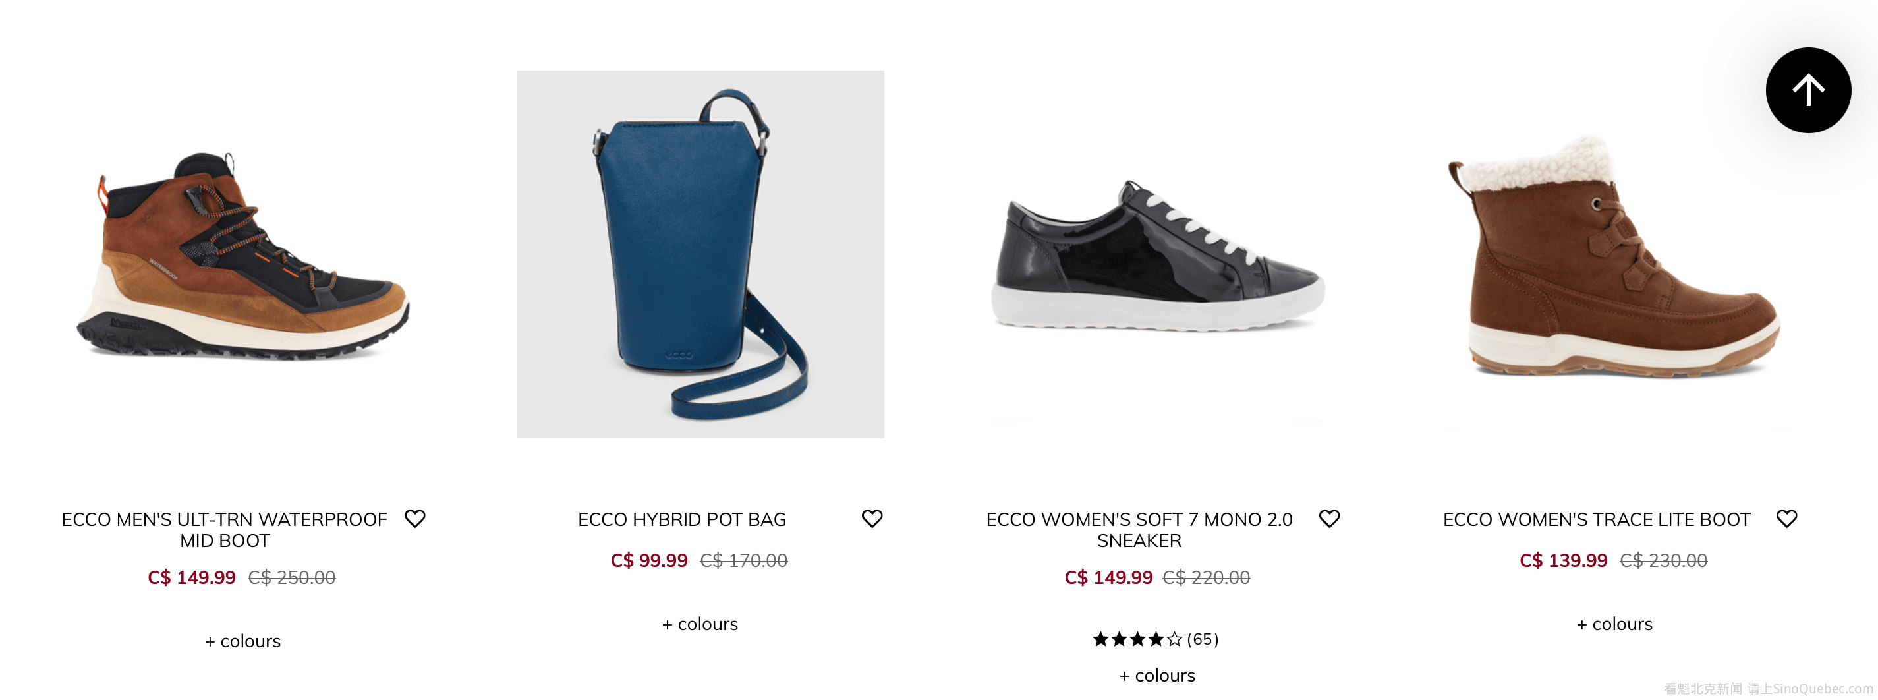This screenshot has width=1878, height=700.
Task: Click the black patent sneaker image
Action: [1157, 255]
